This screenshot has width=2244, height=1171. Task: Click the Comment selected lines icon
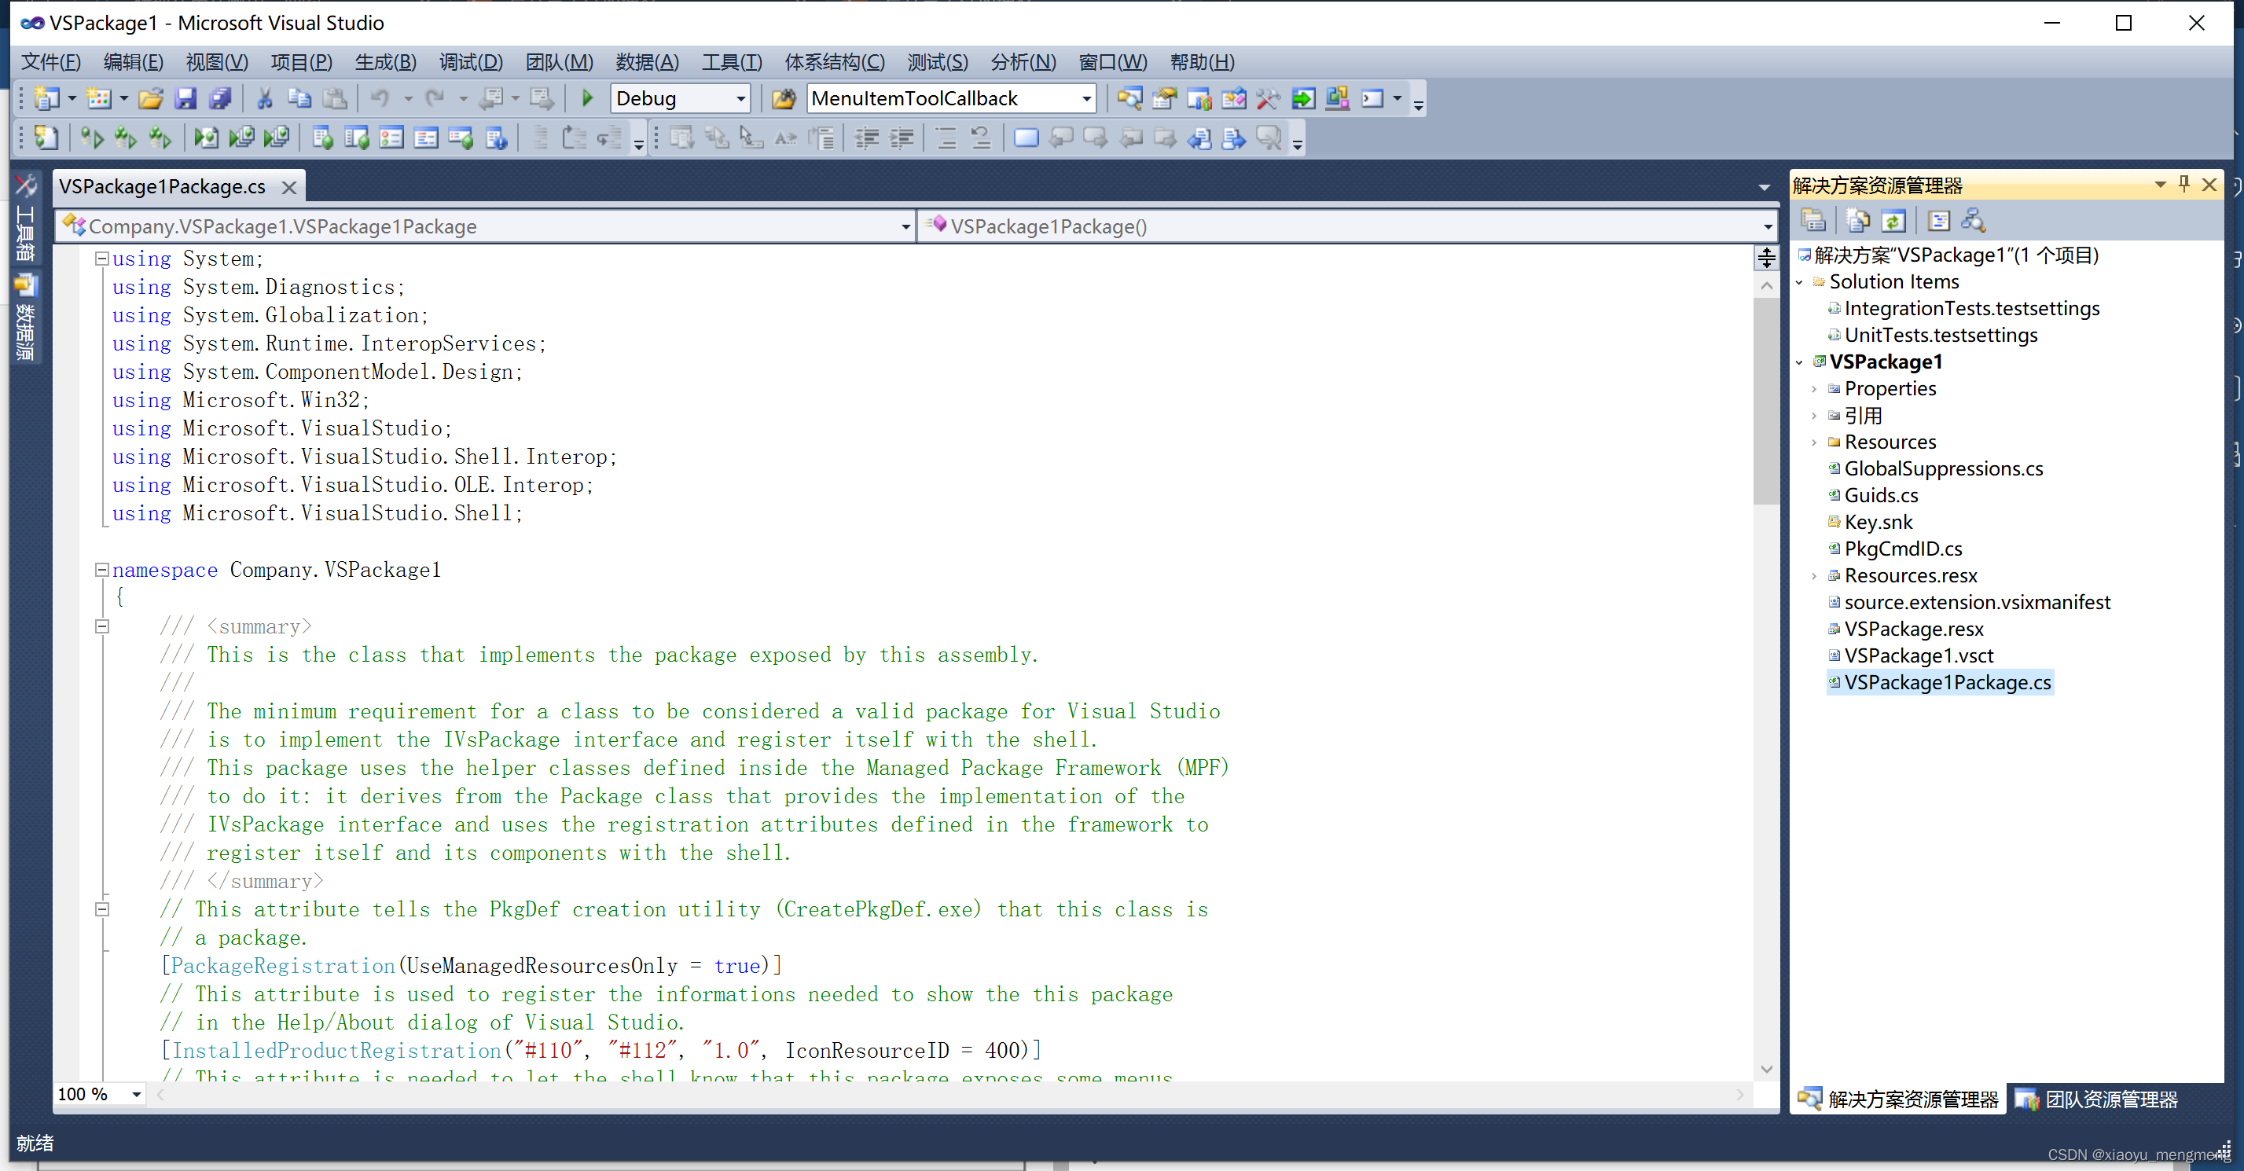[x=946, y=138]
